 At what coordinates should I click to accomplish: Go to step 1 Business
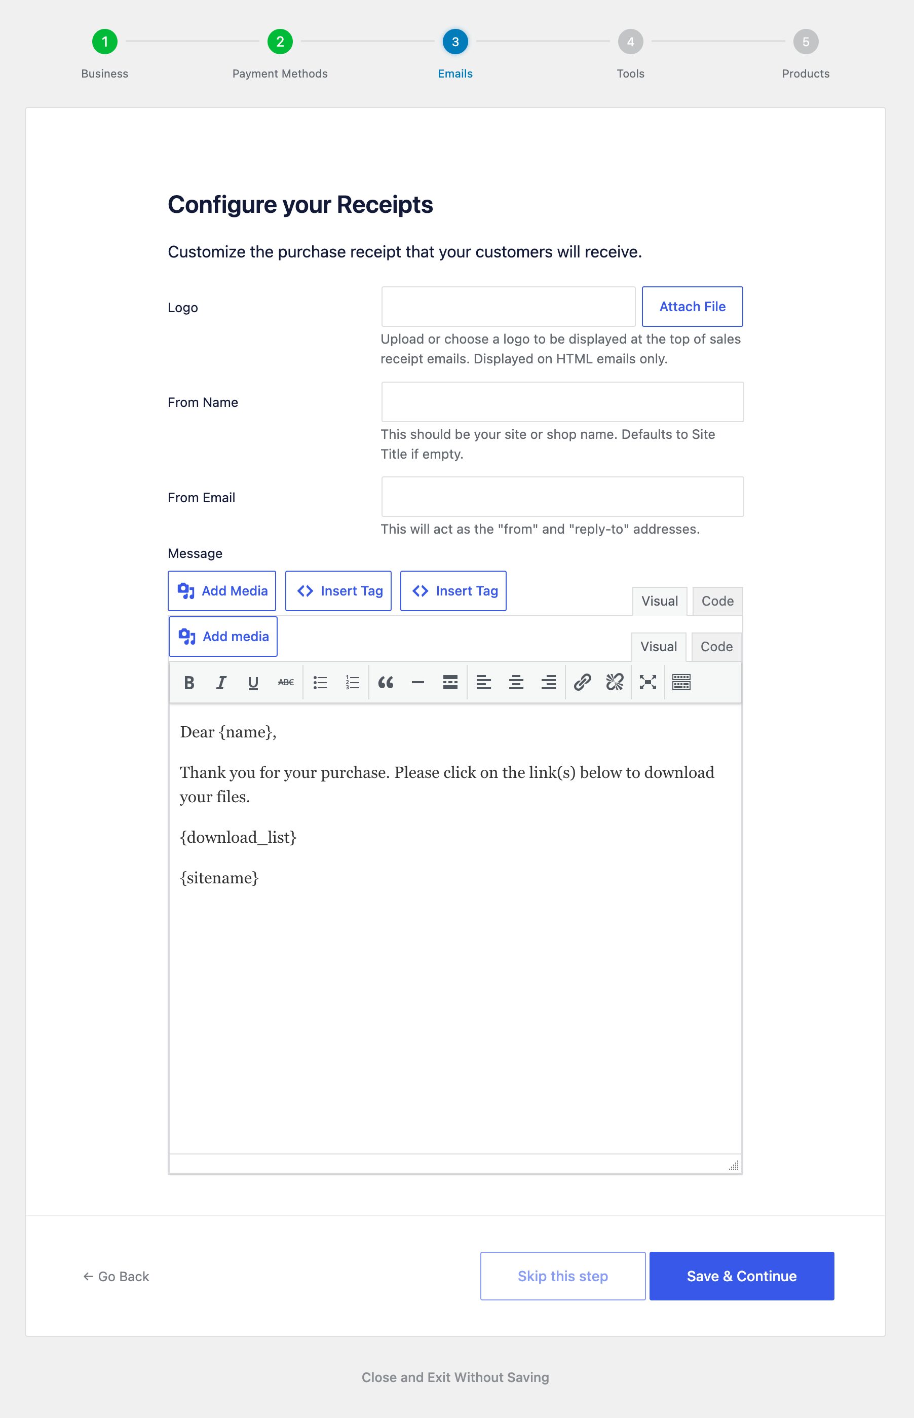tap(105, 42)
